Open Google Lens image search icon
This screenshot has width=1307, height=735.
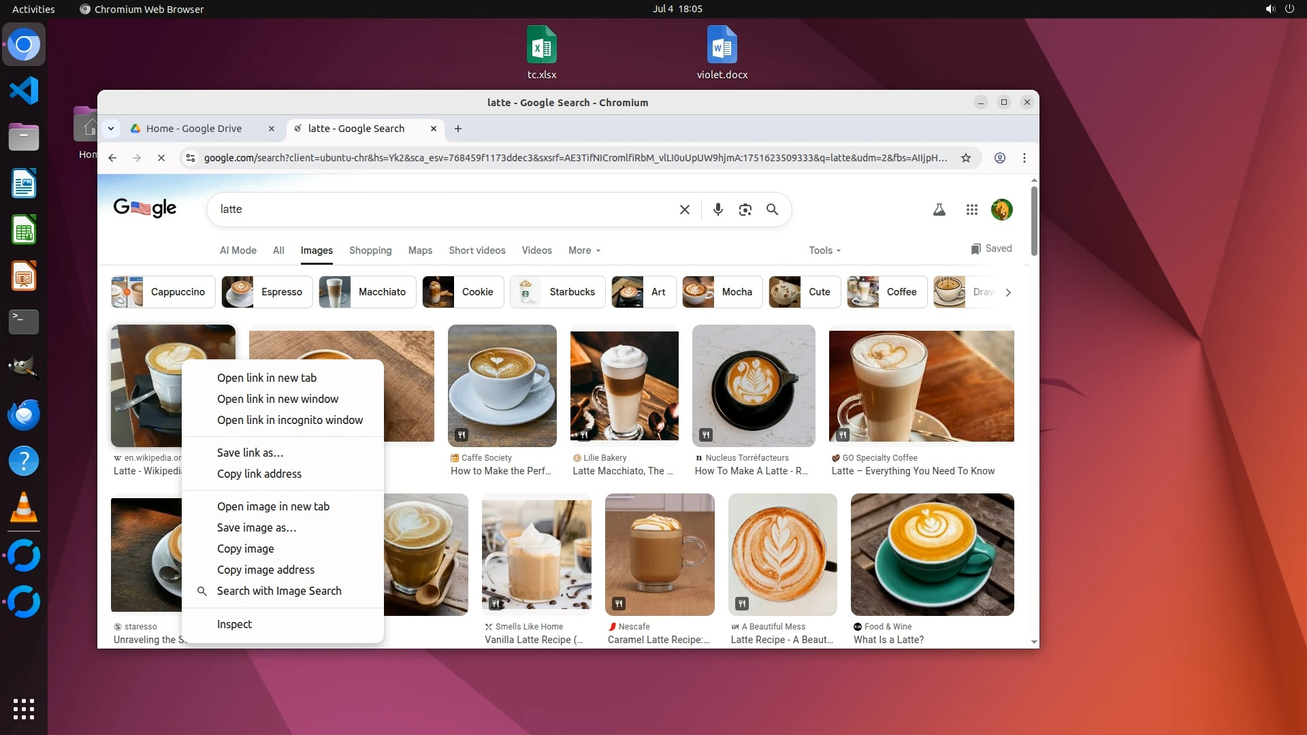point(745,210)
